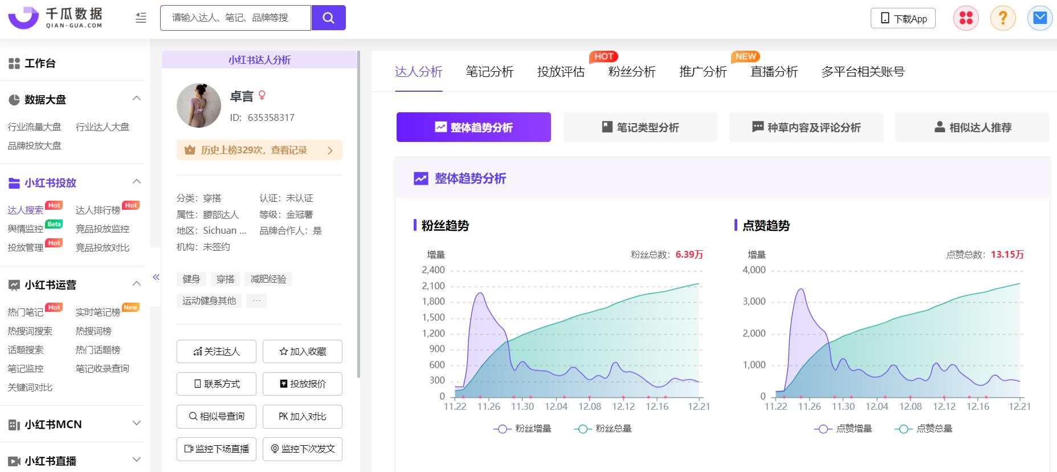Click the 关注达人 button

click(217, 352)
